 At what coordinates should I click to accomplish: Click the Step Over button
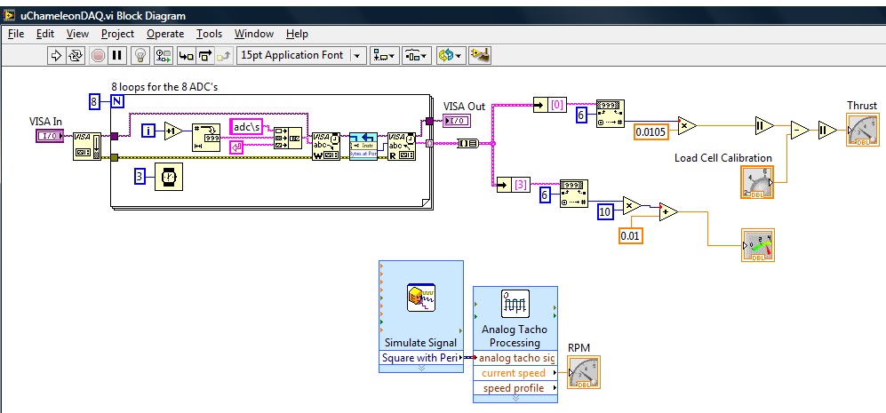point(204,55)
